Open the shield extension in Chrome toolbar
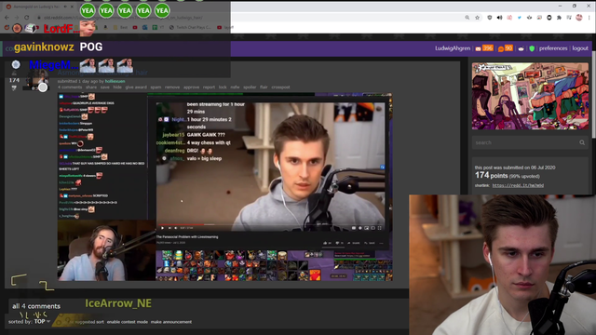 [490, 18]
